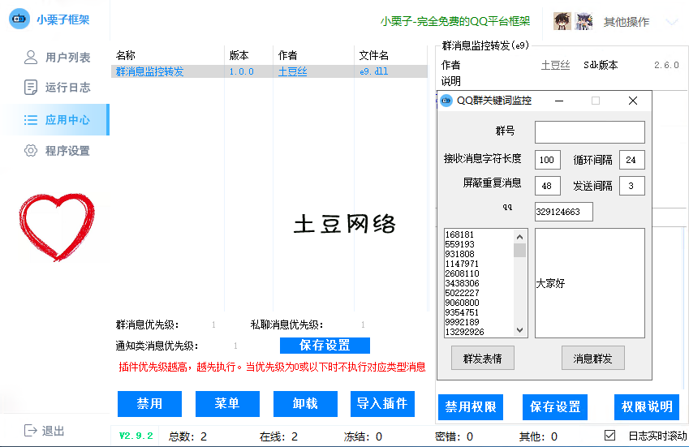Click the 退出 exit arrow icon
Screen dimensions: 689x447
click(x=31, y=430)
